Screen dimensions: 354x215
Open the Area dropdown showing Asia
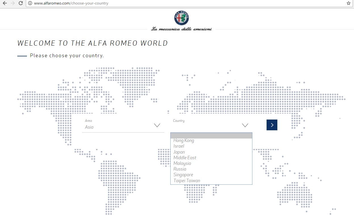point(123,125)
